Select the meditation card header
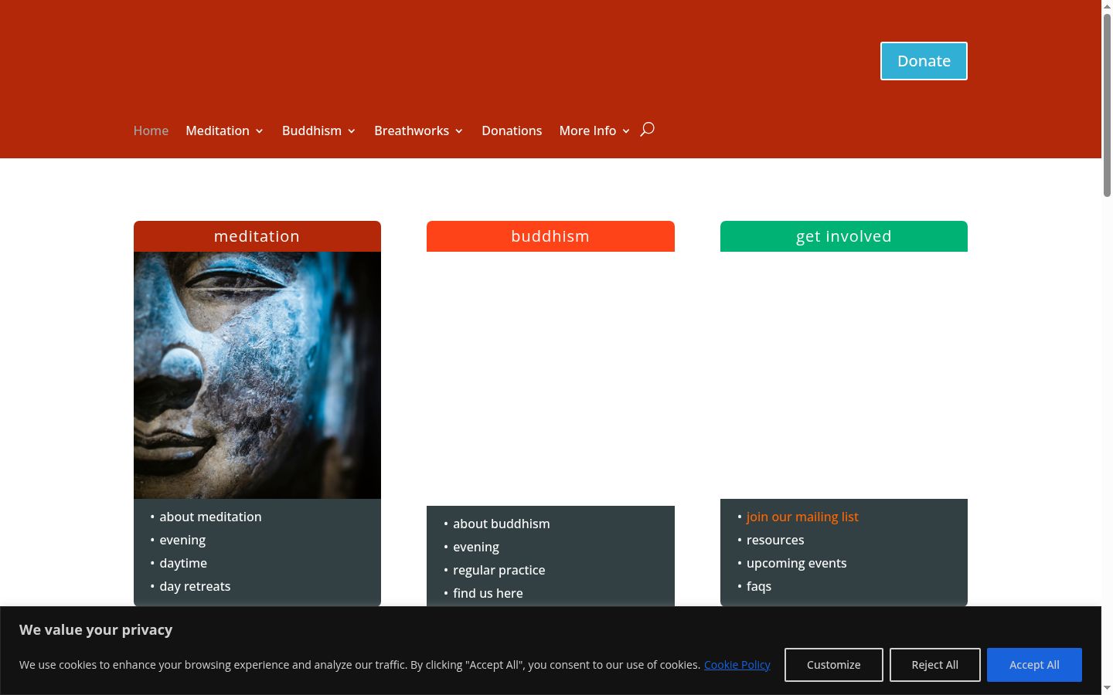 click(257, 236)
